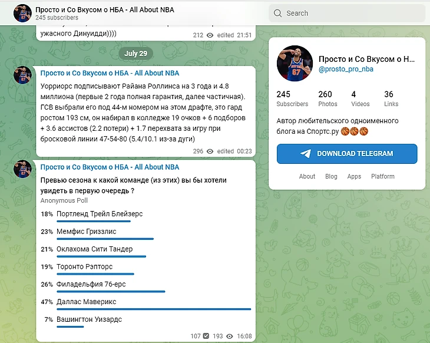Click the 245 Subscribers counter
Image resolution: width=430 pixels, height=343 pixels.
[x=292, y=98]
